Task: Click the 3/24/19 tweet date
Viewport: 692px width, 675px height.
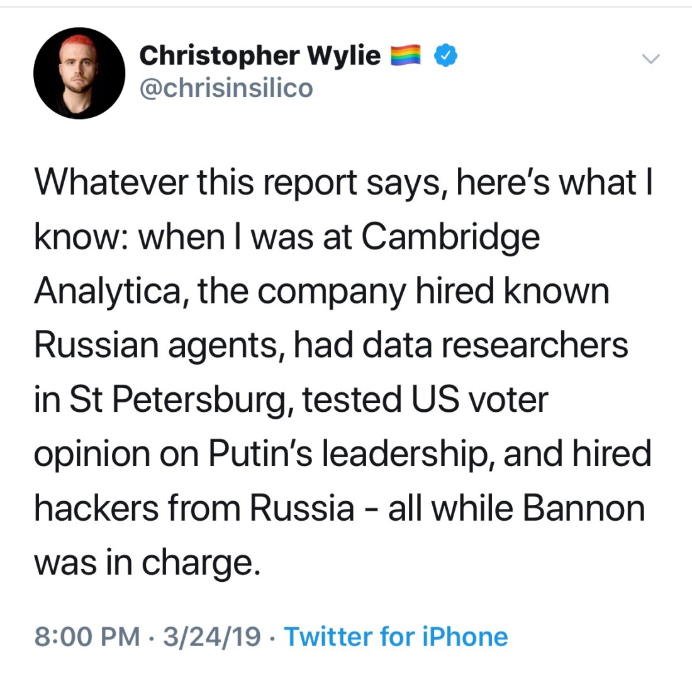Action: (x=211, y=637)
